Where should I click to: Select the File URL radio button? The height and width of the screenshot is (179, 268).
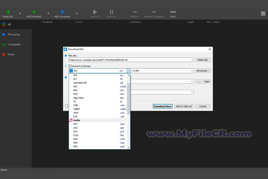click(66, 56)
